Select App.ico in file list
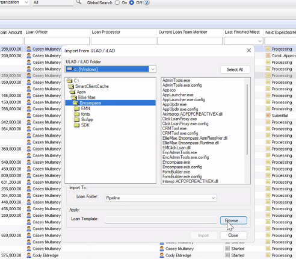The height and width of the screenshot is (259, 296). [169, 90]
